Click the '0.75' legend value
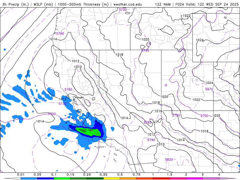 click(x=136, y=175)
